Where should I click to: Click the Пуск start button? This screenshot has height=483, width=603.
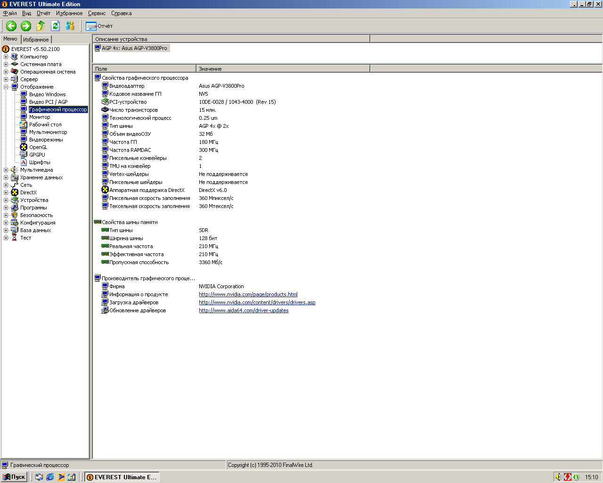pyautogui.click(x=14, y=477)
